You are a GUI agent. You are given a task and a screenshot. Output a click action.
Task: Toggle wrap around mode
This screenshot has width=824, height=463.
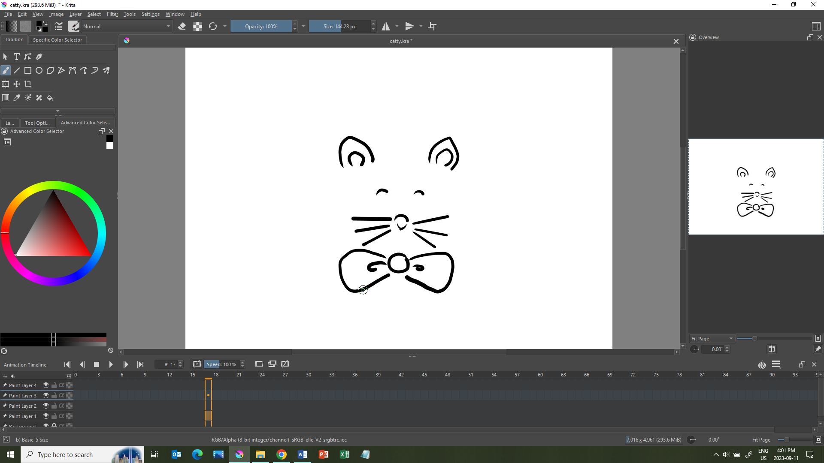432,26
